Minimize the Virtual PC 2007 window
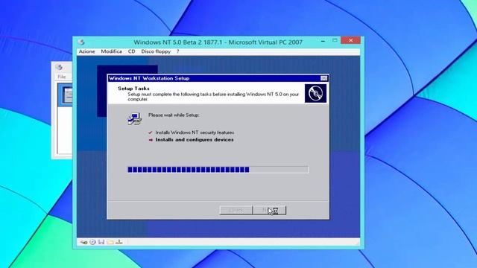The width and height of the screenshot is (477, 268). (x=323, y=41)
